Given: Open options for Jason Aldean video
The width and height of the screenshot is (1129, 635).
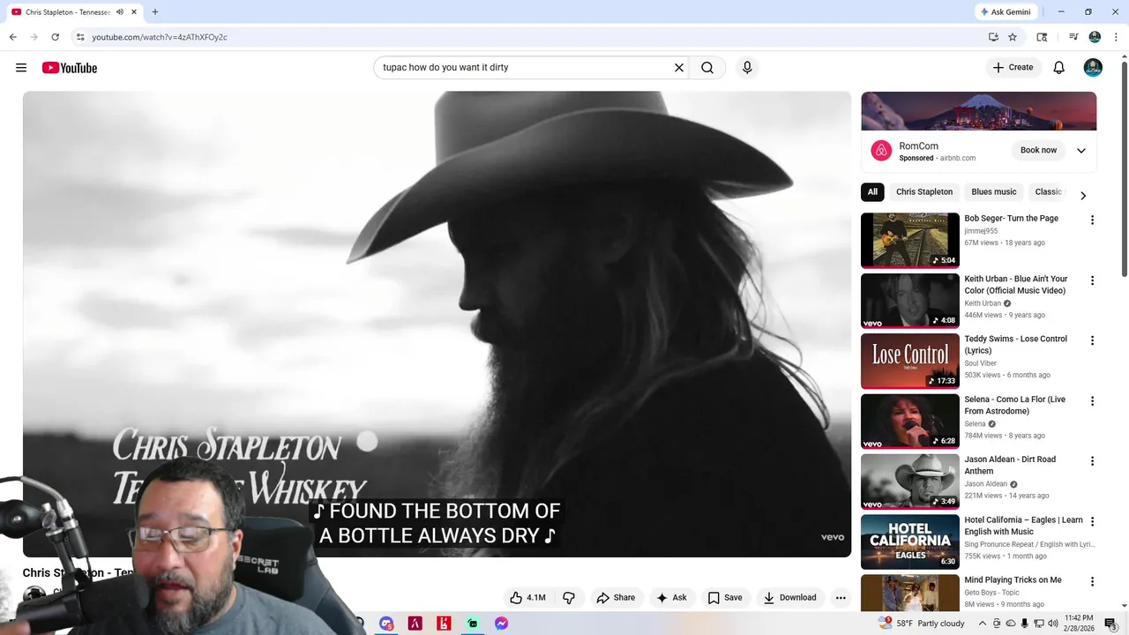Looking at the screenshot, I should (x=1092, y=461).
